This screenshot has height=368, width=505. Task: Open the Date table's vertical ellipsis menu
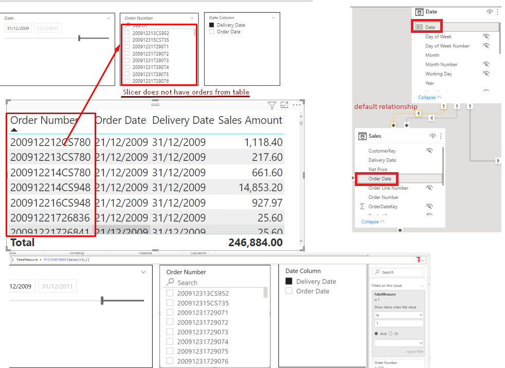coord(498,12)
